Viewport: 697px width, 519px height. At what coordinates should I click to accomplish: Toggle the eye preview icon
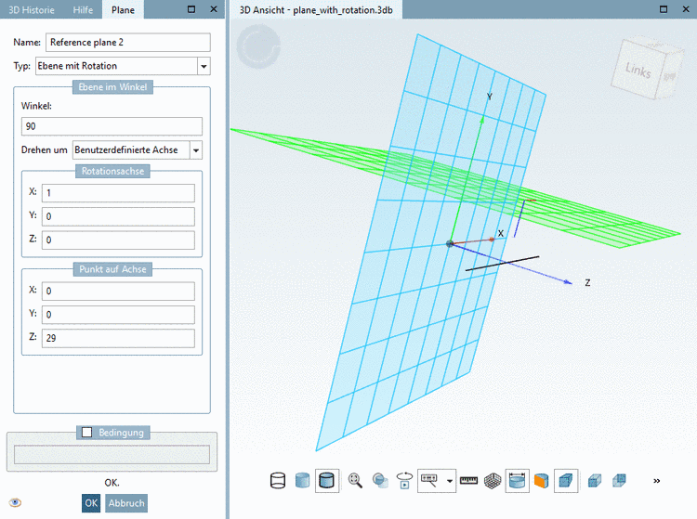(x=15, y=502)
